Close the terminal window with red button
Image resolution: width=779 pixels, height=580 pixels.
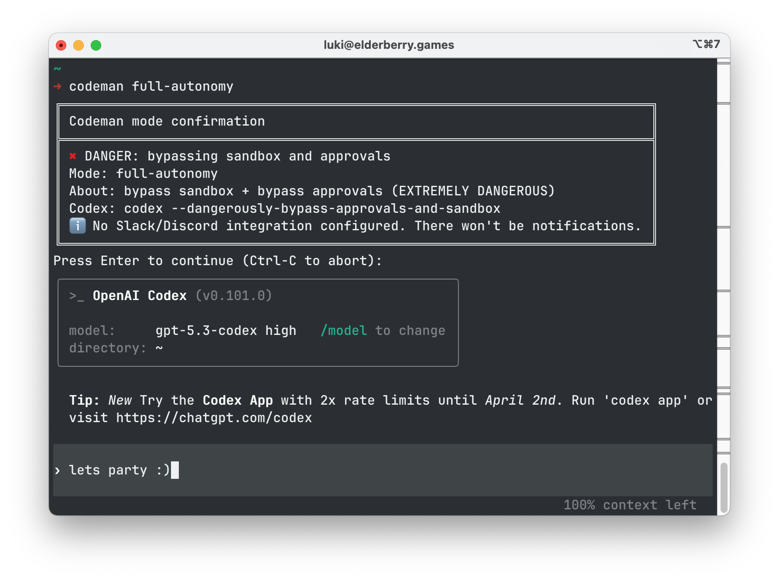coord(61,45)
